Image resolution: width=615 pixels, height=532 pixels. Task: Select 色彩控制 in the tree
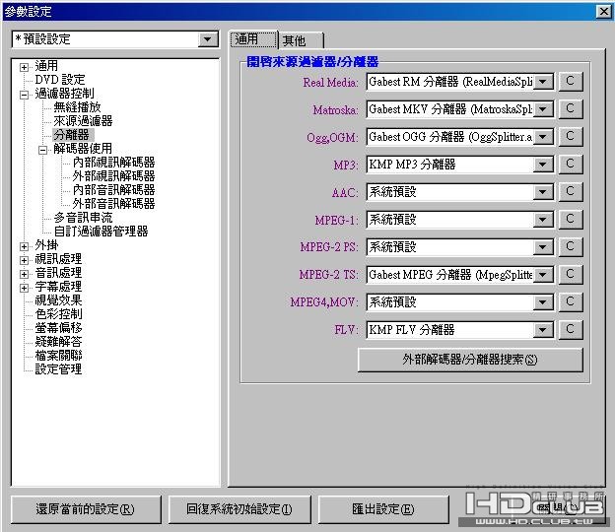58,314
